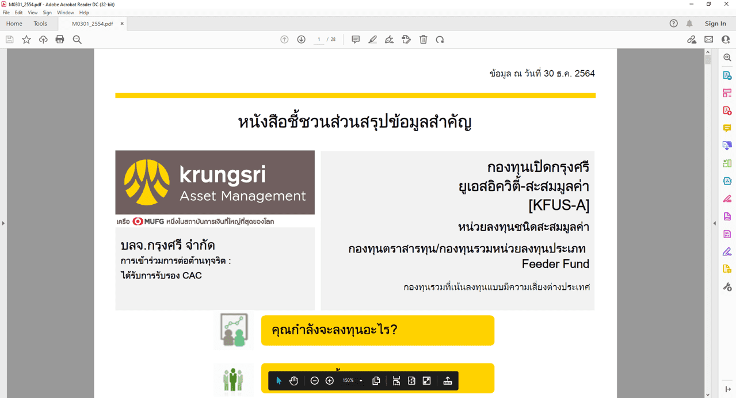The image size is (736, 398).
Task: Click the page number input field
Action: (x=319, y=39)
